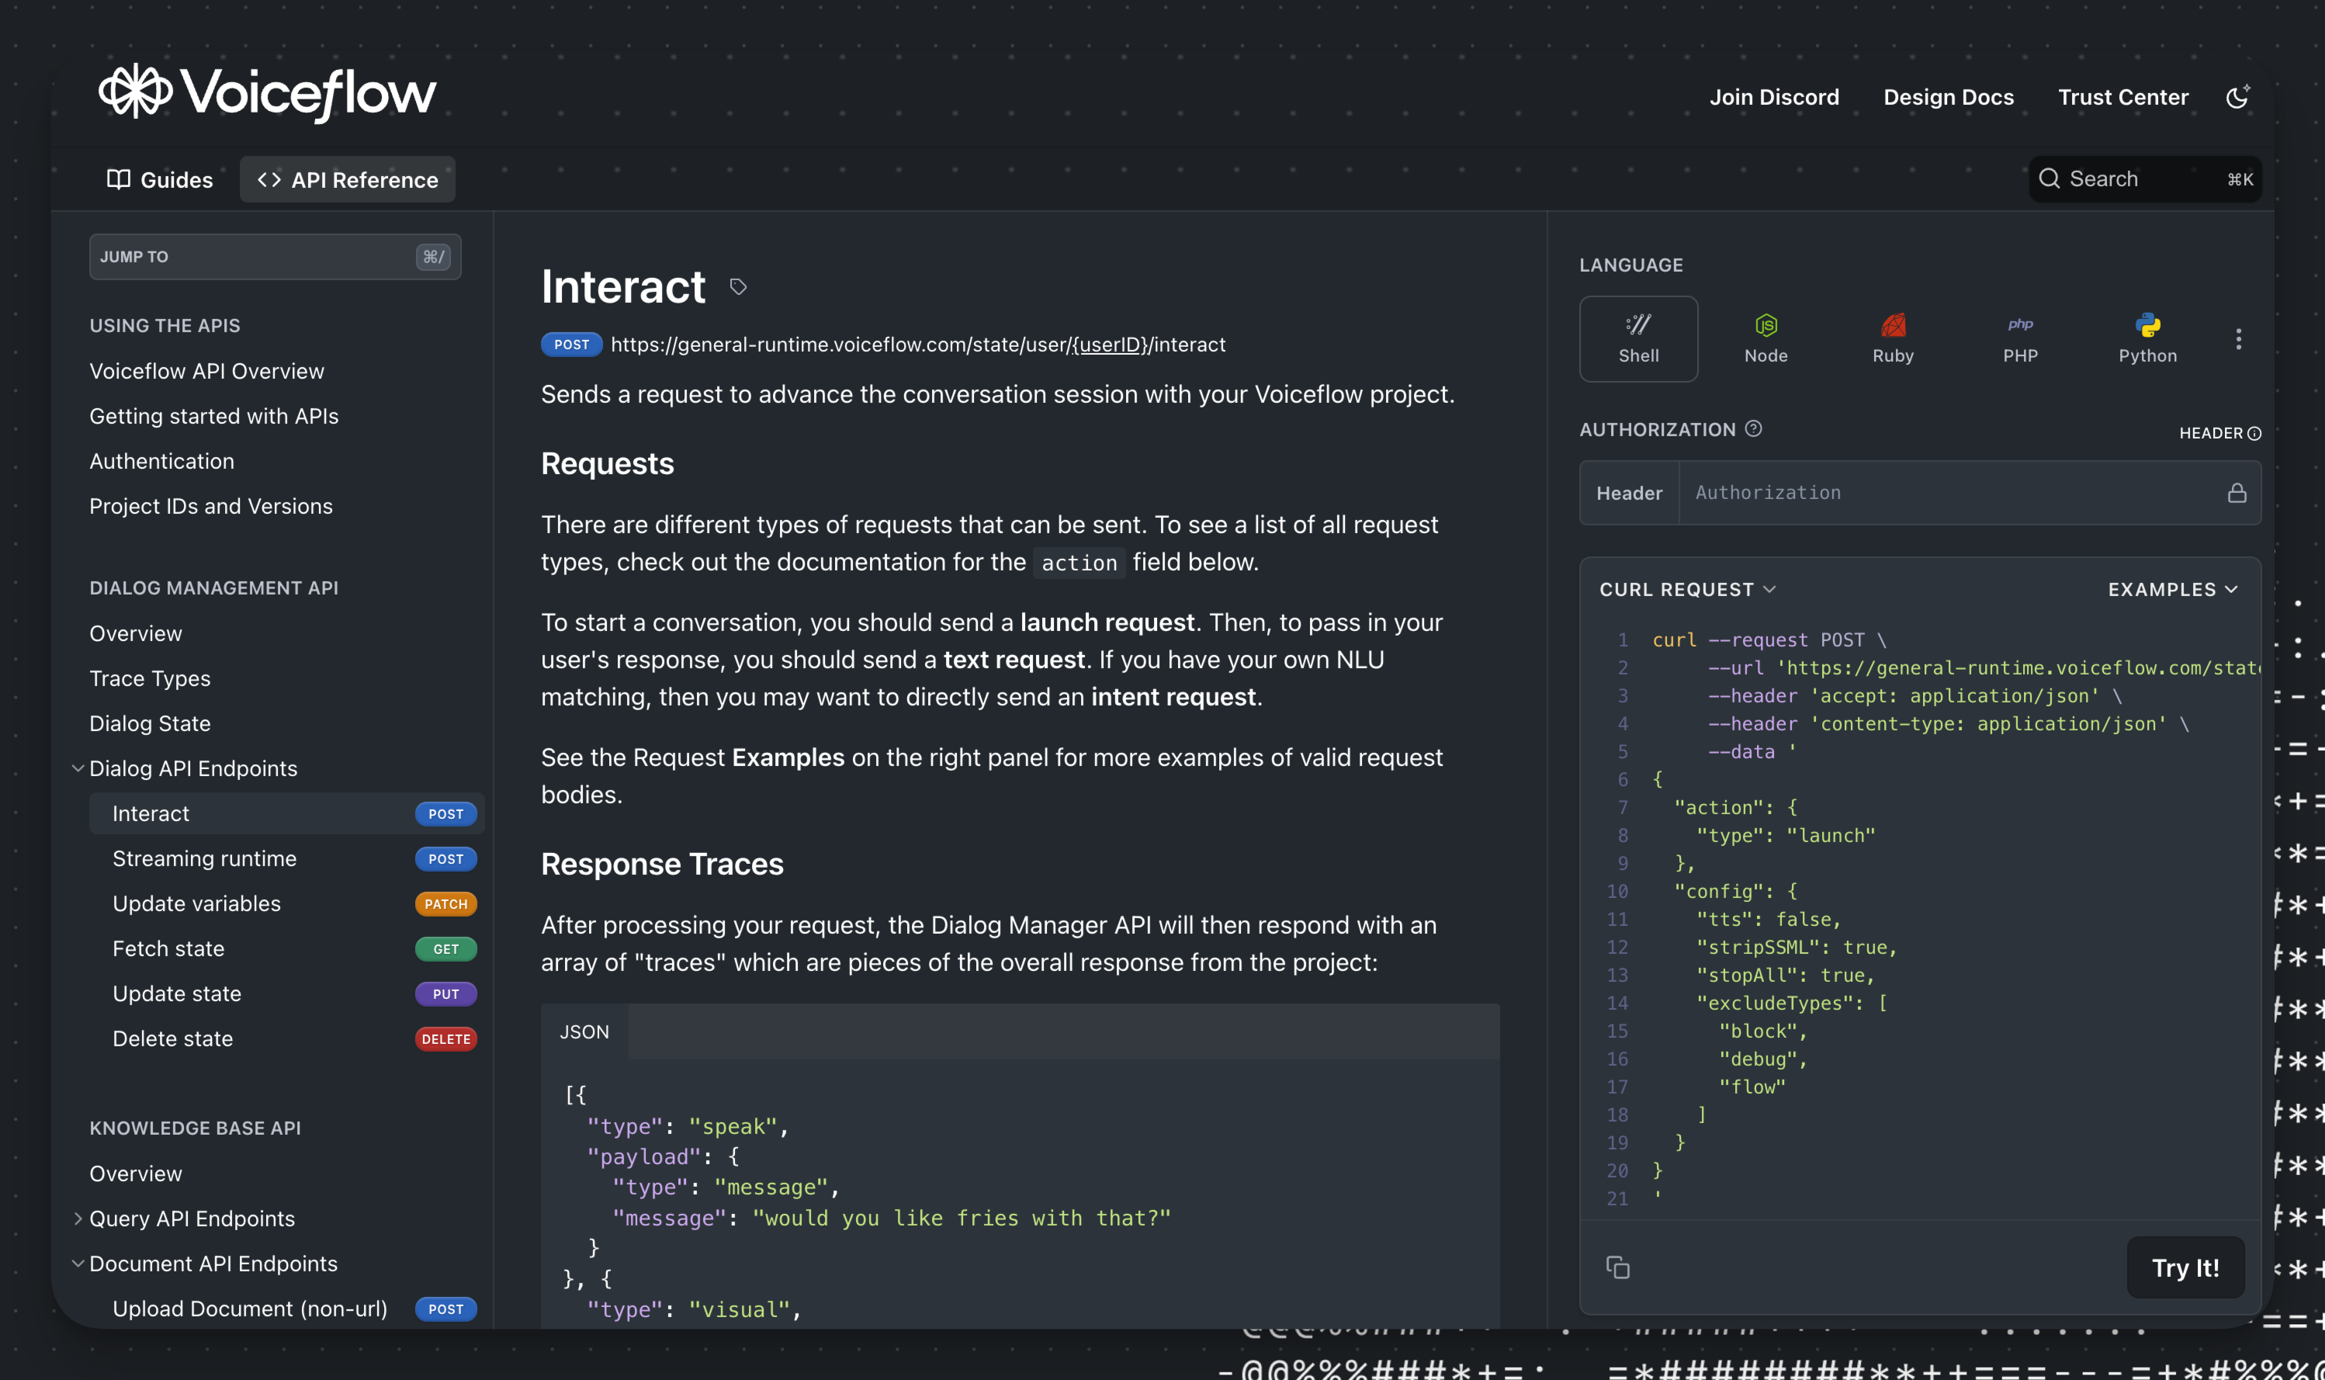Viewport: 2325px width, 1380px height.
Task: Select Node language icon
Action: (x=1765, y=338)
